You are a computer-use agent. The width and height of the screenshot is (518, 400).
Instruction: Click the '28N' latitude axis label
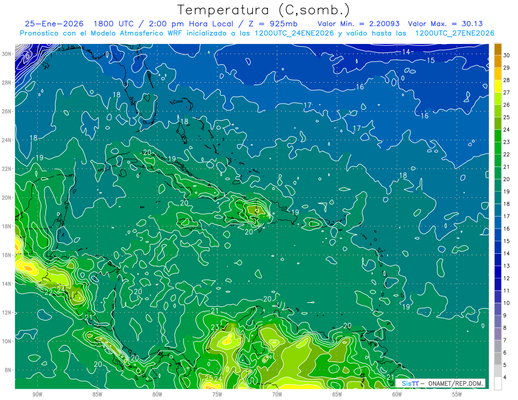click(7, 82)
